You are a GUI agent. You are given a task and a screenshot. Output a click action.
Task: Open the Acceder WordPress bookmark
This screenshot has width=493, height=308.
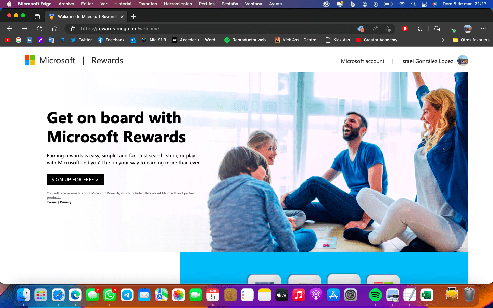click(x=195, y=40)
